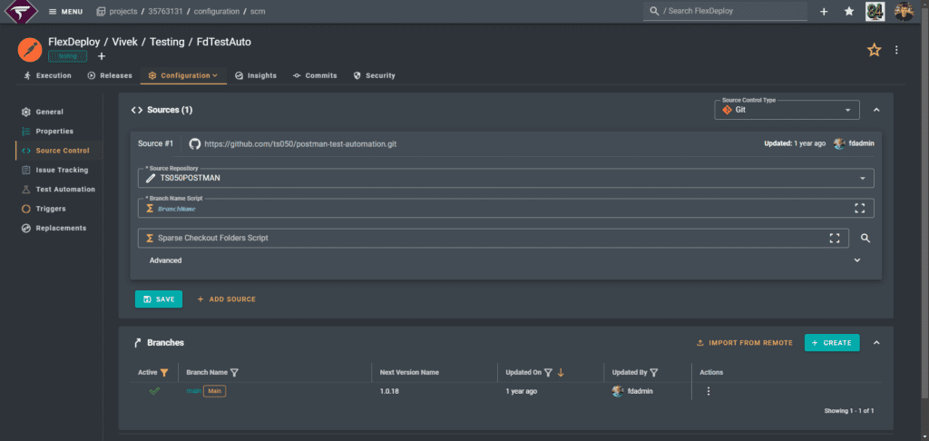The width and height of the screenshot is (929, 441).
Task: Click the fdadmin avatar in Source #1 header
Action: [839, 143]
